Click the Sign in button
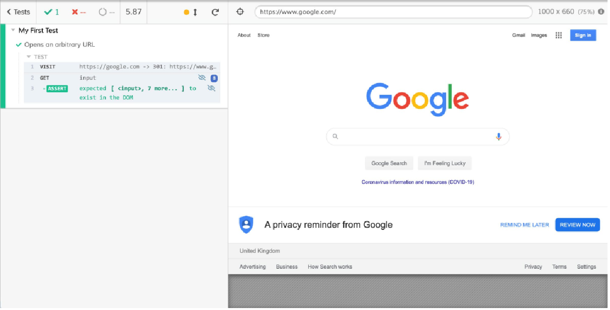This screenshot has height=310, width=610. click(x=583, y=35)
